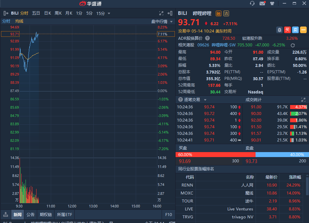Expand the trade statistics panel
Viewport: 309px width, 223px height.
(x=303, y=100)
